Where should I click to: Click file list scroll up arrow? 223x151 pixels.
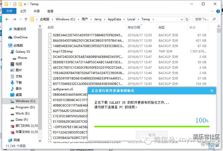point(219,26)
